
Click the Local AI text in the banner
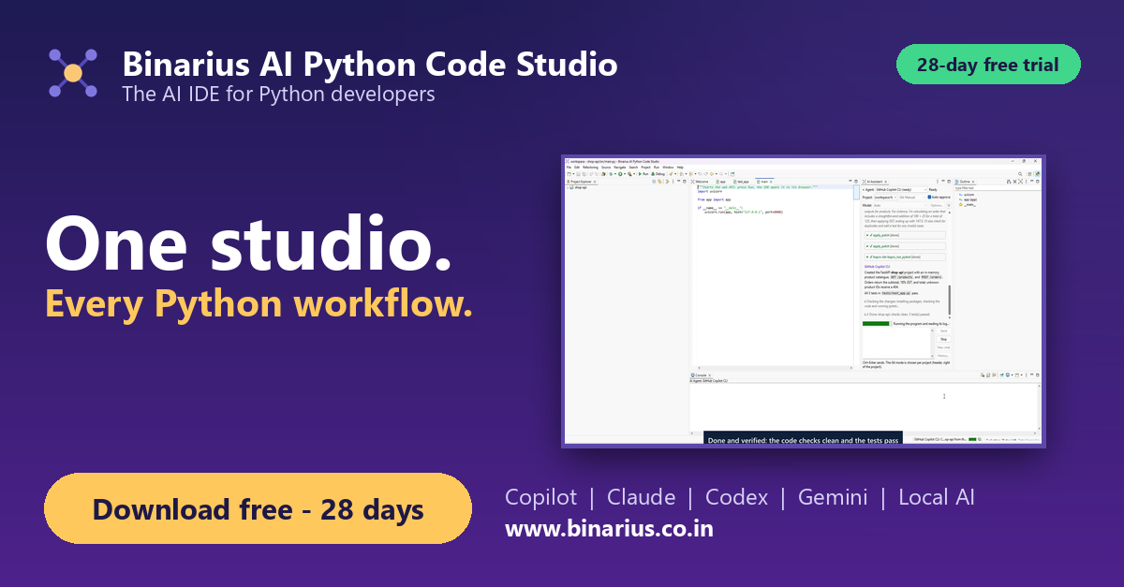click(937, 497)
